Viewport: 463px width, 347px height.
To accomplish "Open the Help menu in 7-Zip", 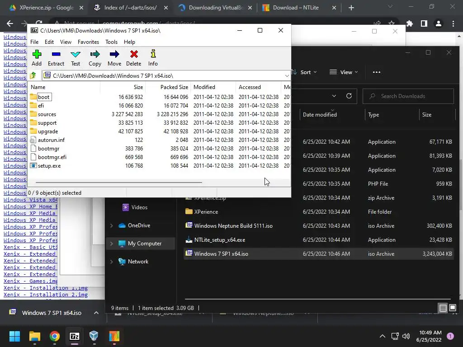I will (x=129, y=42).
